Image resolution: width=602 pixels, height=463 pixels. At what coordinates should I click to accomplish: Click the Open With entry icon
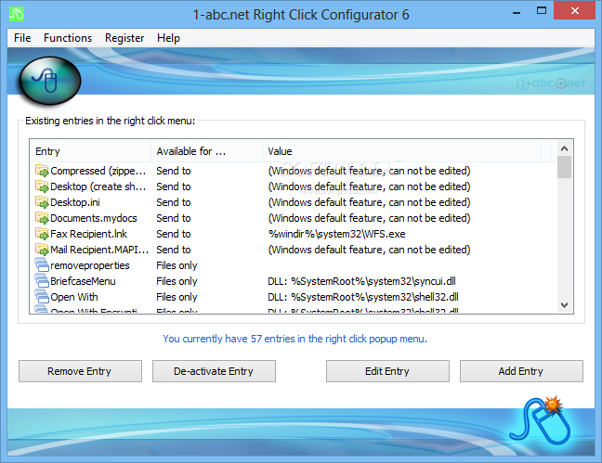coord(42,296)
